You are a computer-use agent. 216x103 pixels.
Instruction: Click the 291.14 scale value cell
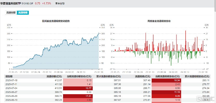pyautogui.click(x=147, y=84)
